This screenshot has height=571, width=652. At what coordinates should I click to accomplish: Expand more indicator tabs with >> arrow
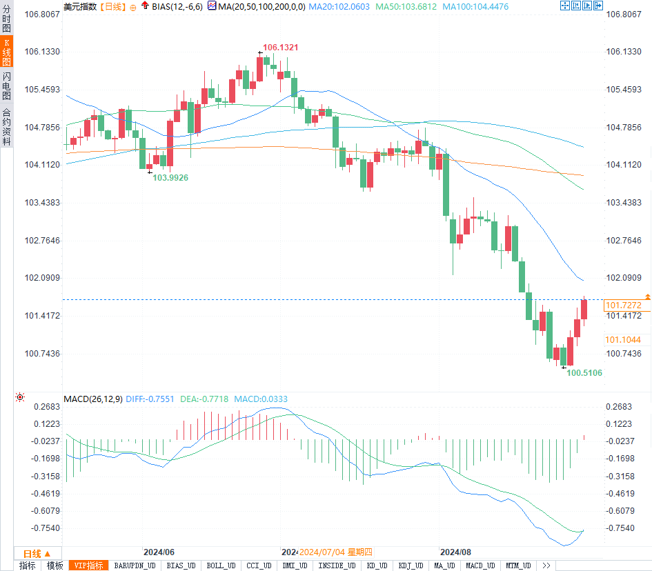coord(546,565)
